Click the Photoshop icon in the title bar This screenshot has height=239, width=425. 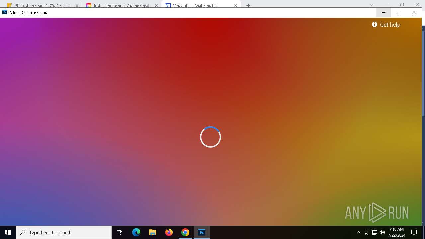[x=5, y=12]
